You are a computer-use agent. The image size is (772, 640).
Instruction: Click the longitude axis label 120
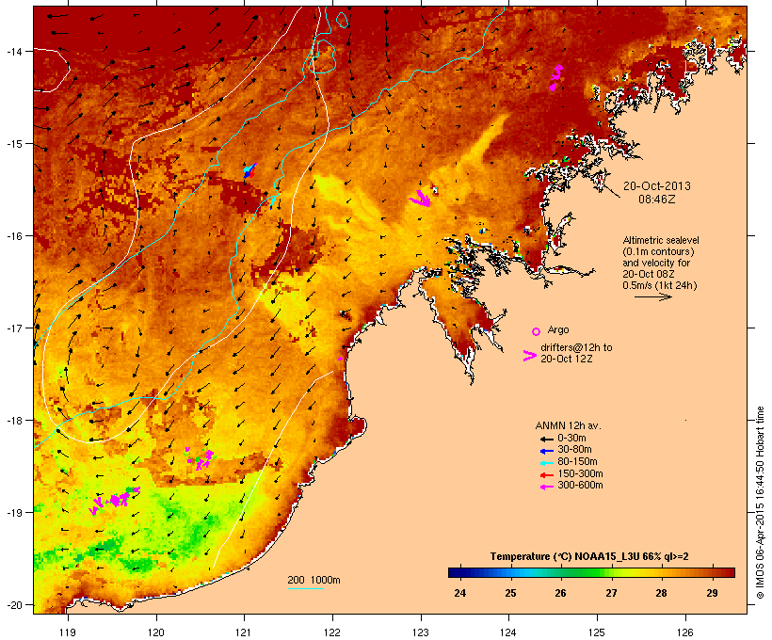coord(156,632)
